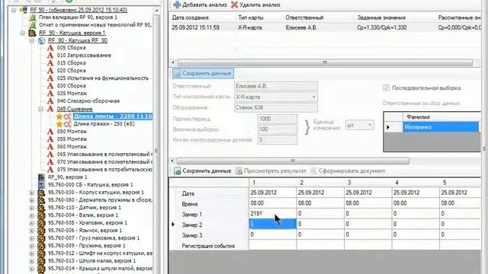Image resolution: width=488 pixels, height=274 pixels.
Task: Collapse RF_90 - Катушка RF_90 node
Action: (31, 40)
